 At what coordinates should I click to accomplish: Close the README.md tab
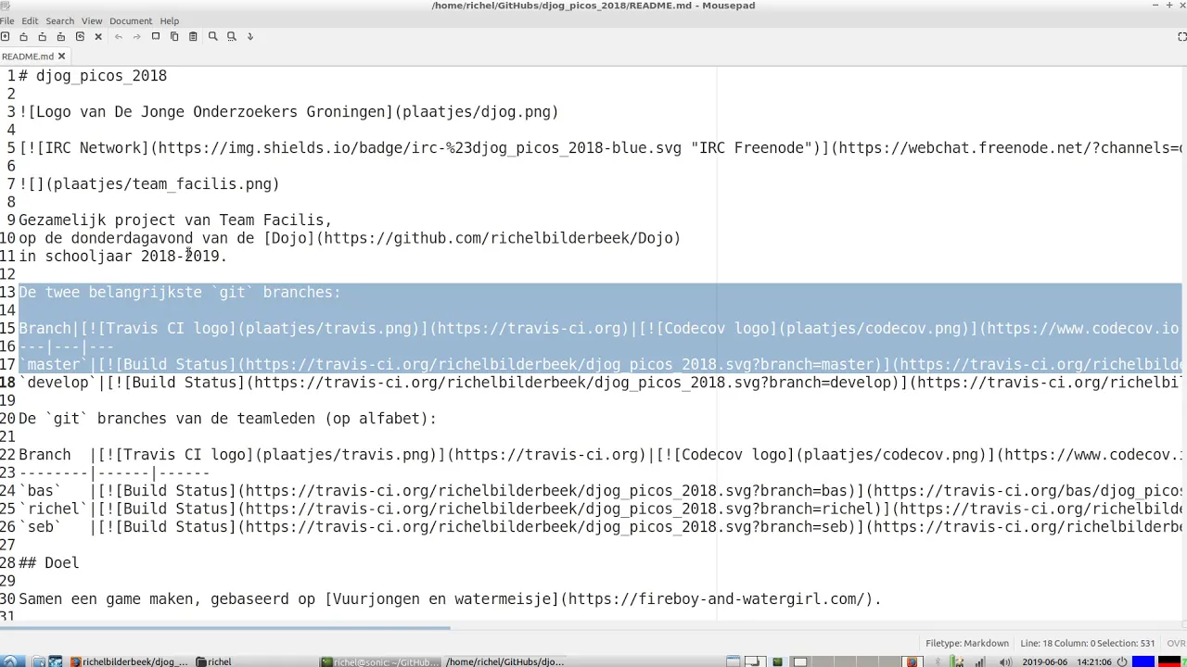coord(61,57)
